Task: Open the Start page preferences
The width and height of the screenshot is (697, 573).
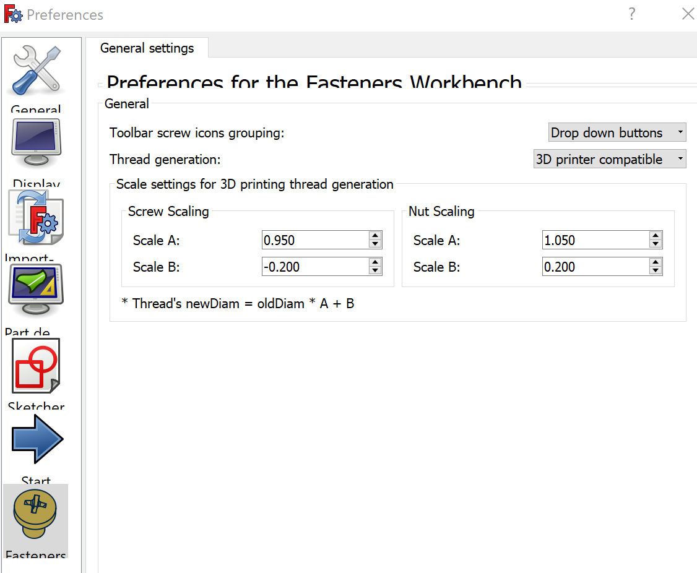Action: tap(35, 439)
